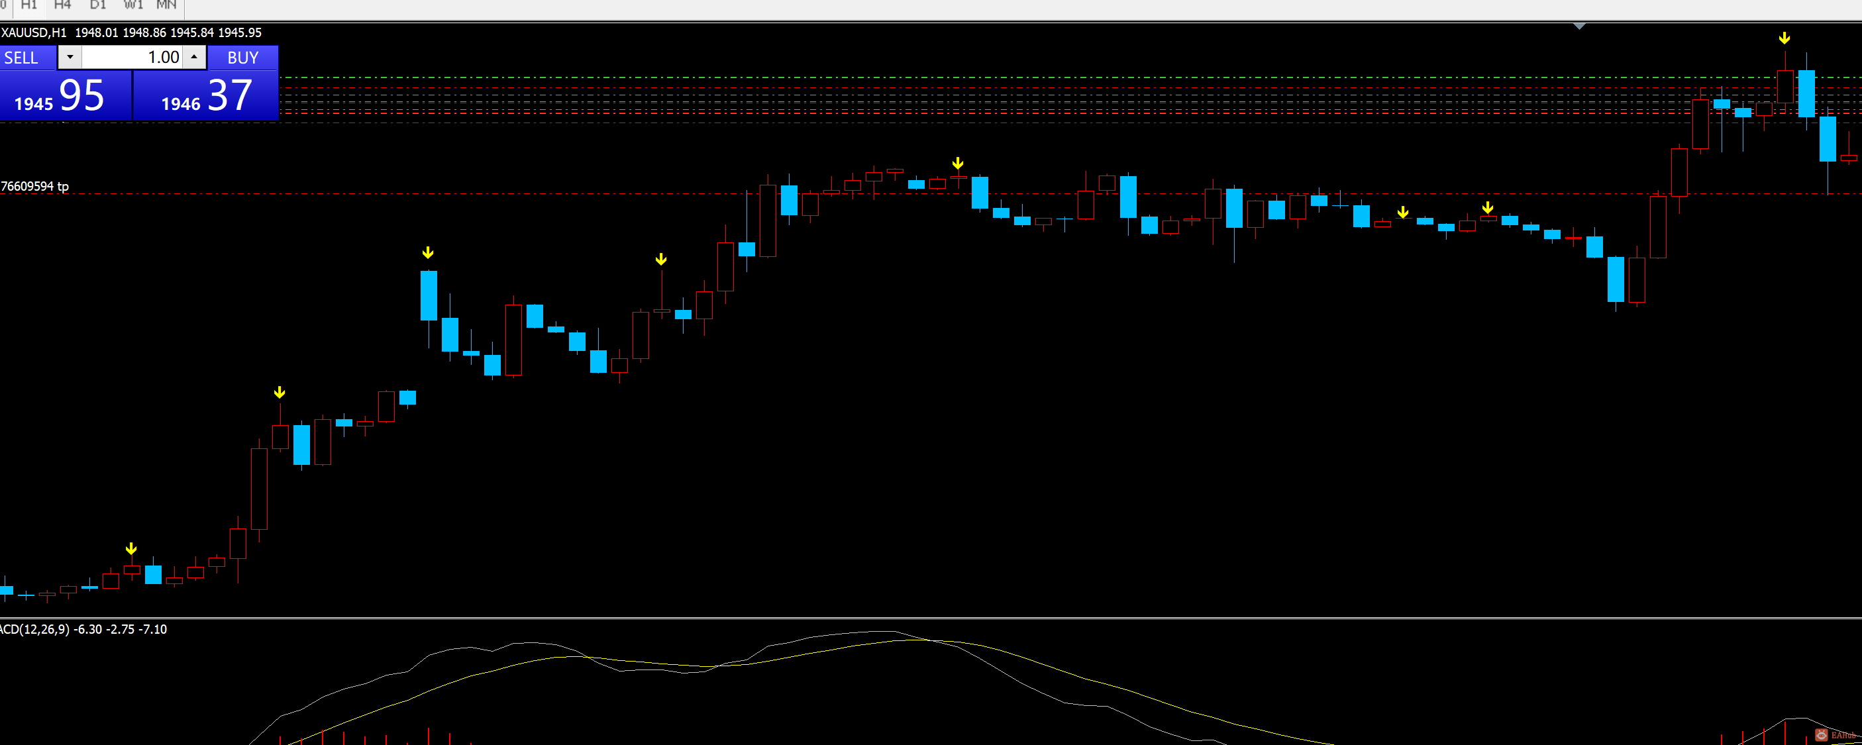Increase volume with the up arrow
The image size is (1862, 745).
click(x=193, y=57)
